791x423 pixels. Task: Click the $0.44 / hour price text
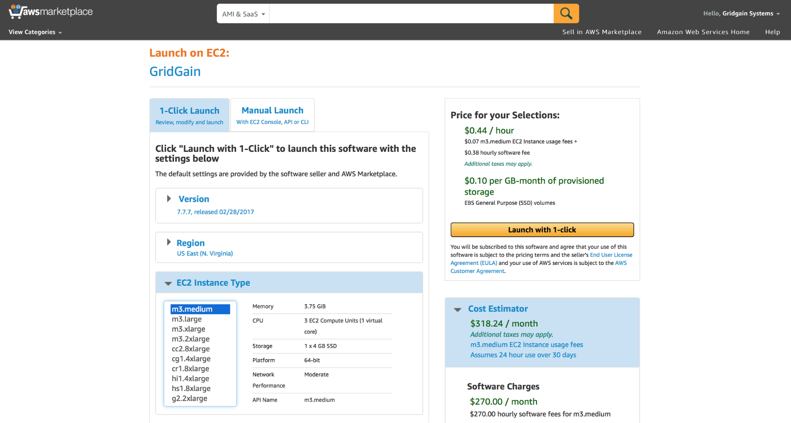tap(489, 130)
